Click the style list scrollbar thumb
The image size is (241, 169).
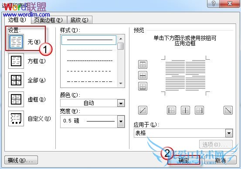[121, 46]
